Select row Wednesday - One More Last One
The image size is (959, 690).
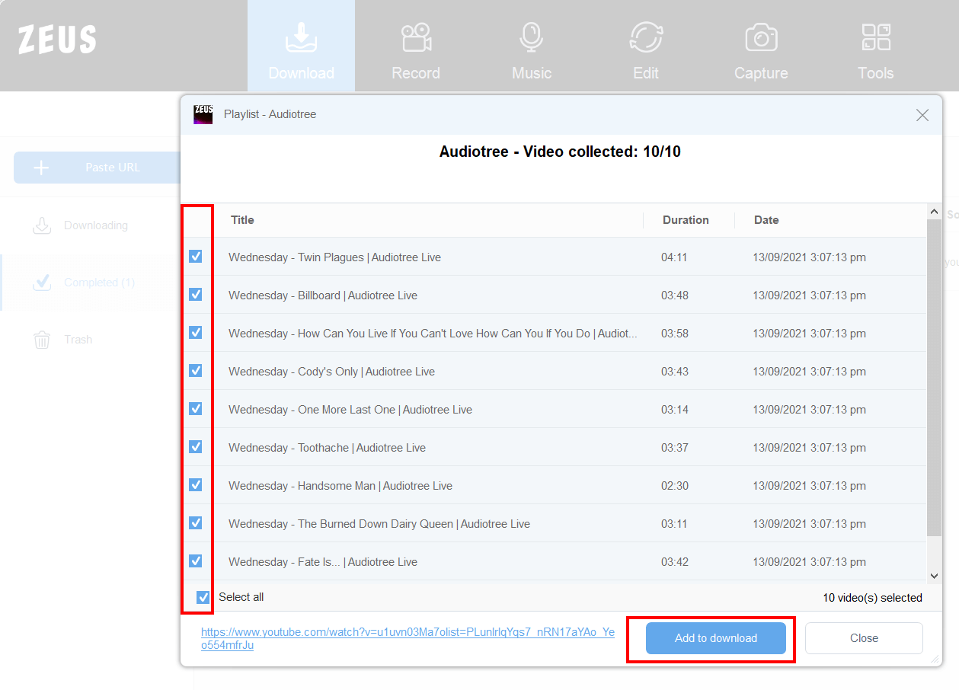350,410
